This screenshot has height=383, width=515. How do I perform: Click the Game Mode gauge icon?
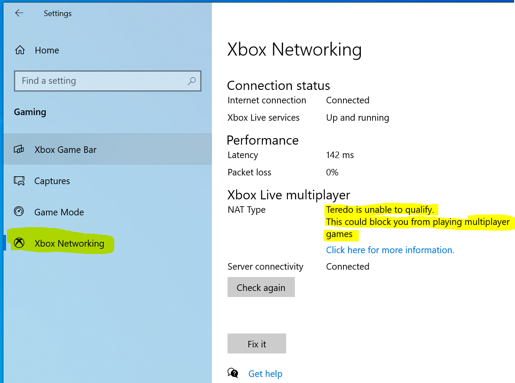click(x=19, y=212)
